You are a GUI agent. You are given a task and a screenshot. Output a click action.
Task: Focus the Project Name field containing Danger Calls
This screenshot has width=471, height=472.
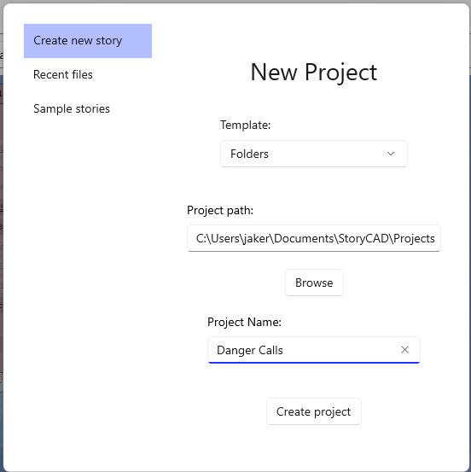pos(314,350)
